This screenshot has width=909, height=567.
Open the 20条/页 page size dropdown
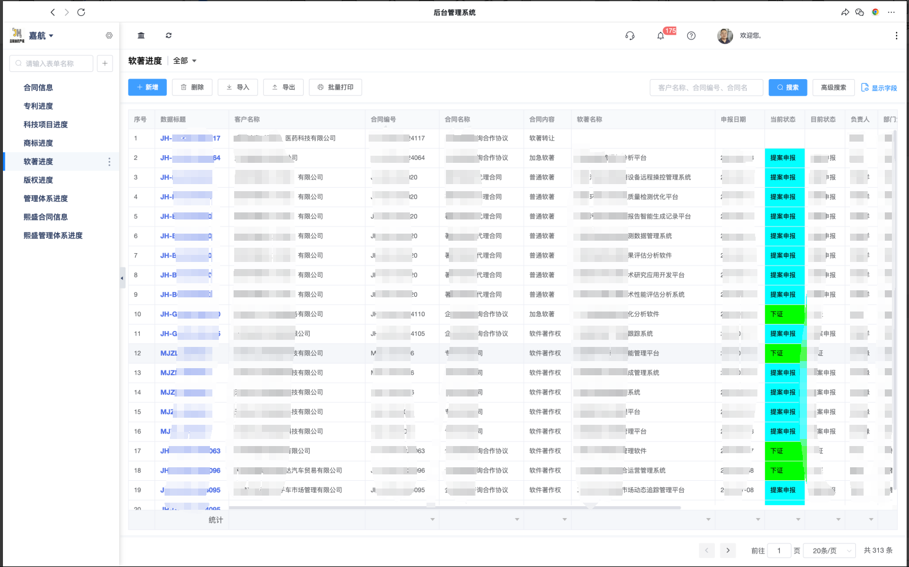[829, 550]
